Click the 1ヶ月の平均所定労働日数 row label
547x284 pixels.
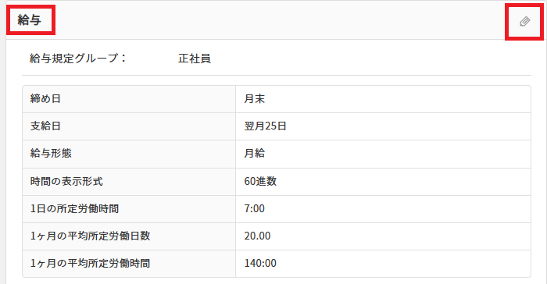coord(91,236)
